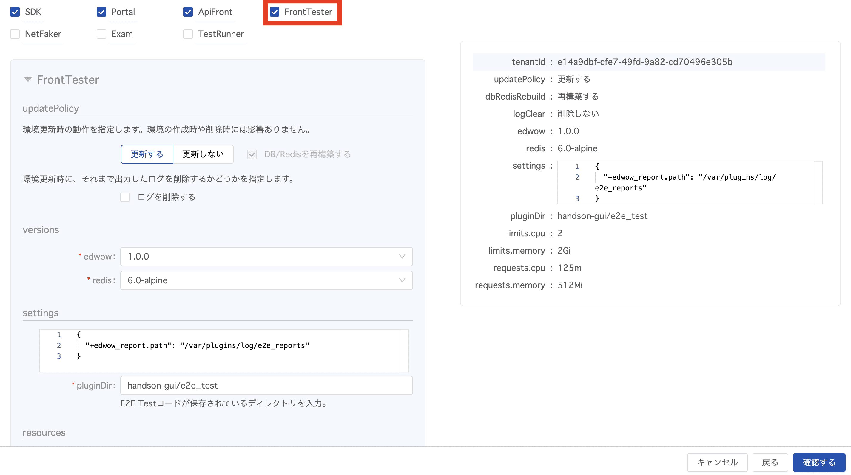Open the redis version dropdown
The image size is (851, 475).
266,280
